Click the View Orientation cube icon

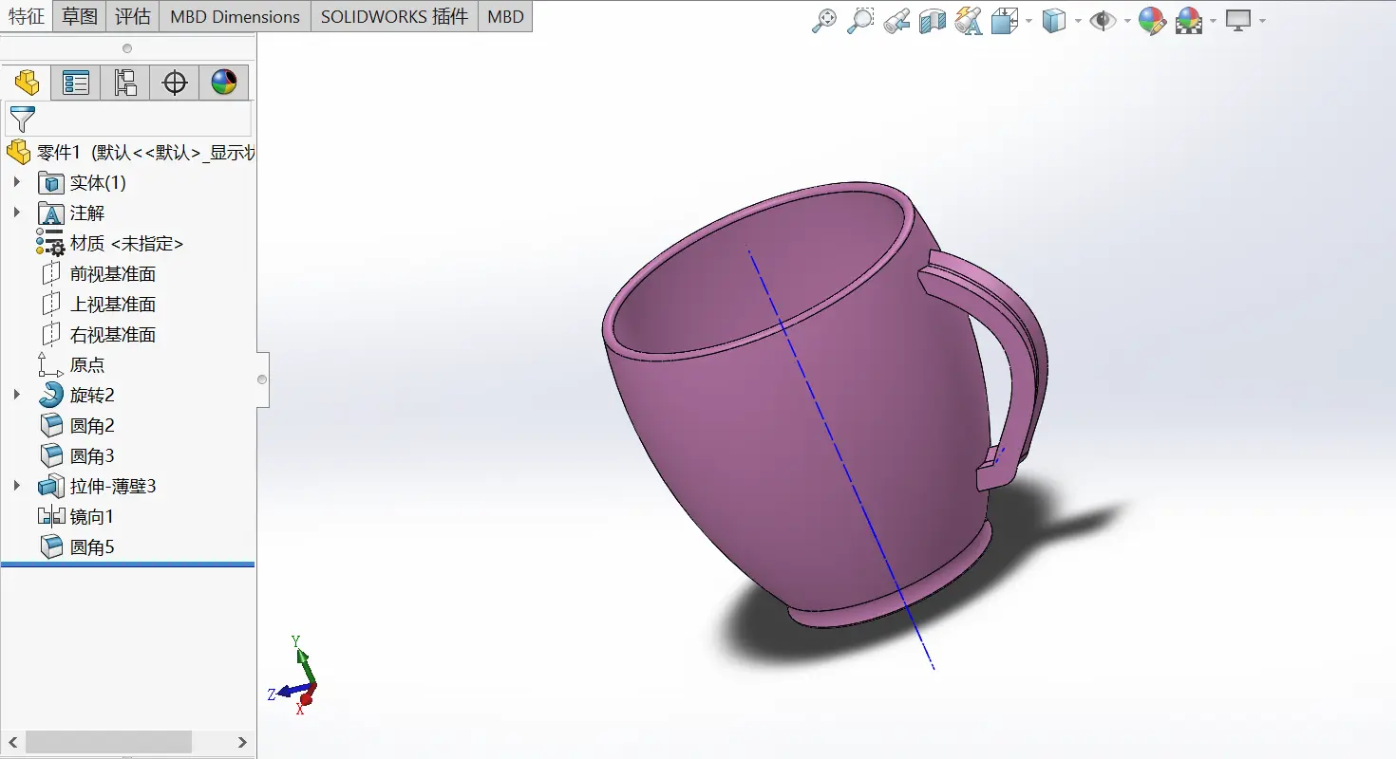point(1005,21)
